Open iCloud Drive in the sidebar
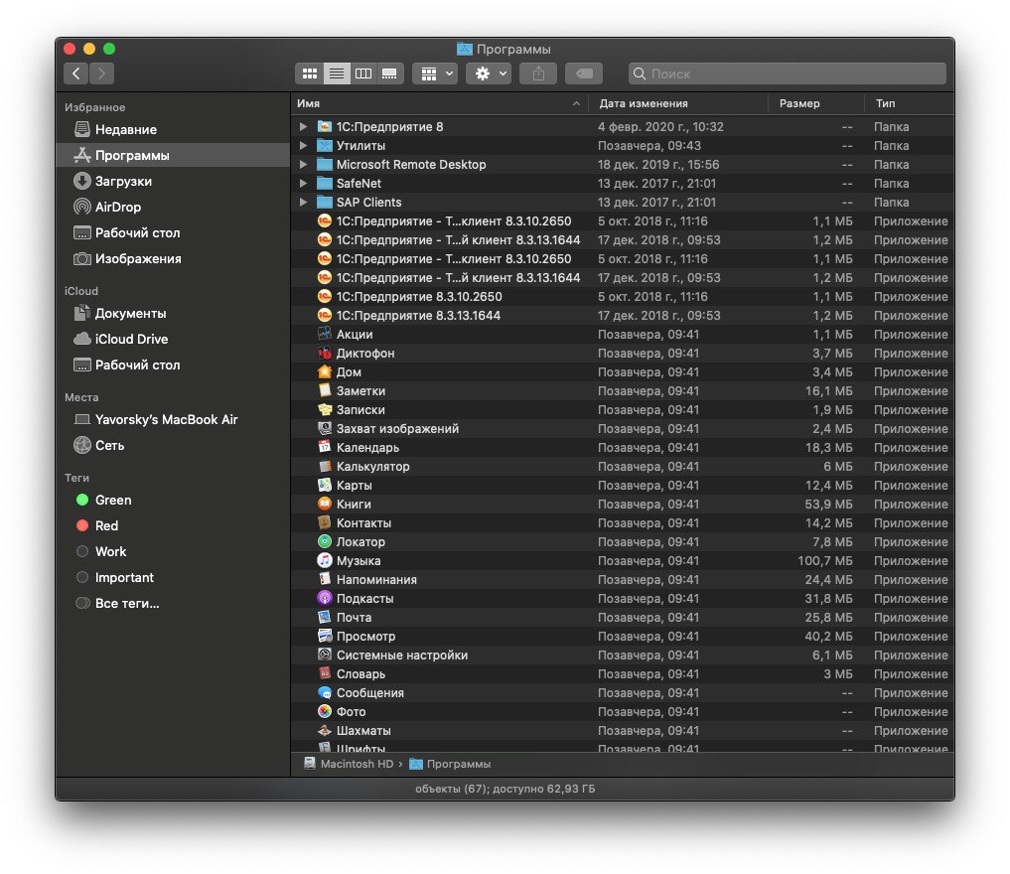The width and height of the screenshot is (1010, 874). (172, 339)
